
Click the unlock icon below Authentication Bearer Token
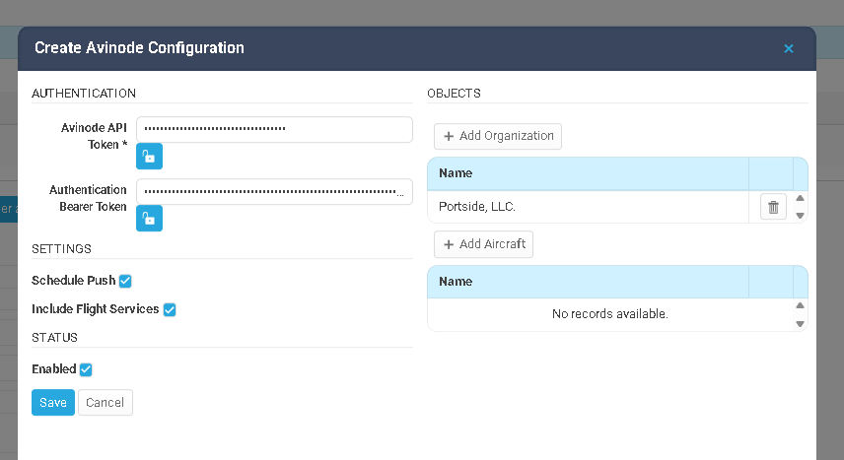[x=149, y=218]
